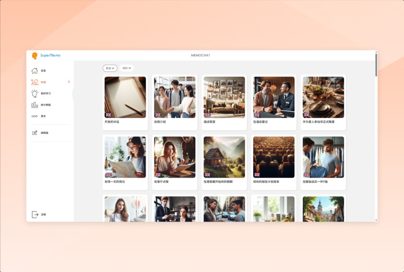Open the 级别 level filter dropdown

(127, 68)
